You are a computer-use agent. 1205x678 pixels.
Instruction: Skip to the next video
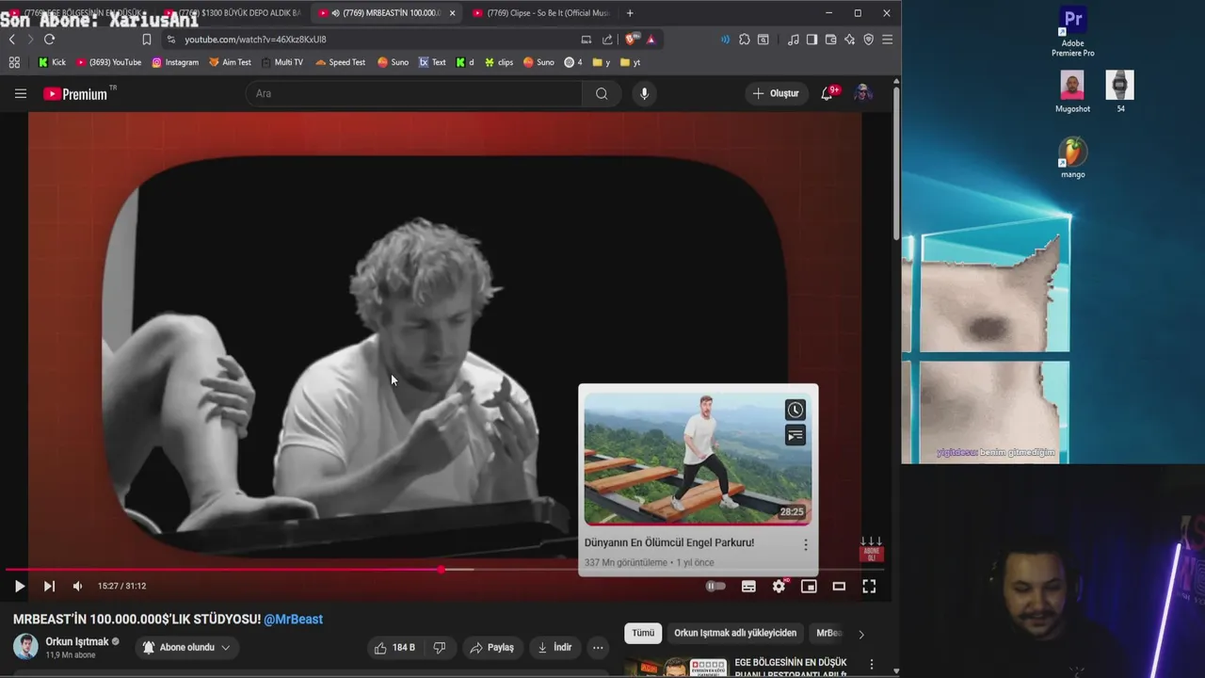[49, 586]
